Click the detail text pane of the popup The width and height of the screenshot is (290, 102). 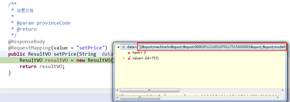[x=198, y=95]
